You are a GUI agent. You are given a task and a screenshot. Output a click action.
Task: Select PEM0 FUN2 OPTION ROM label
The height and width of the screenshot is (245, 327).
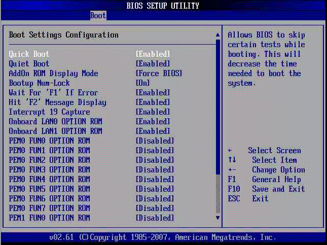tap(49, 160)
